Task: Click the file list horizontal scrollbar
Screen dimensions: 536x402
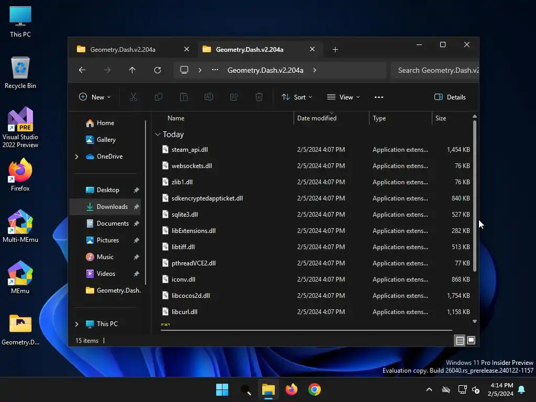Action: (306, 330)
